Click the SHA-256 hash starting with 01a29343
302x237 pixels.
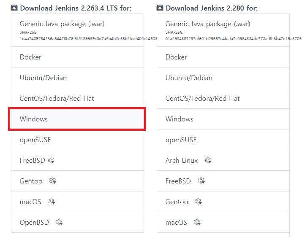234,39
